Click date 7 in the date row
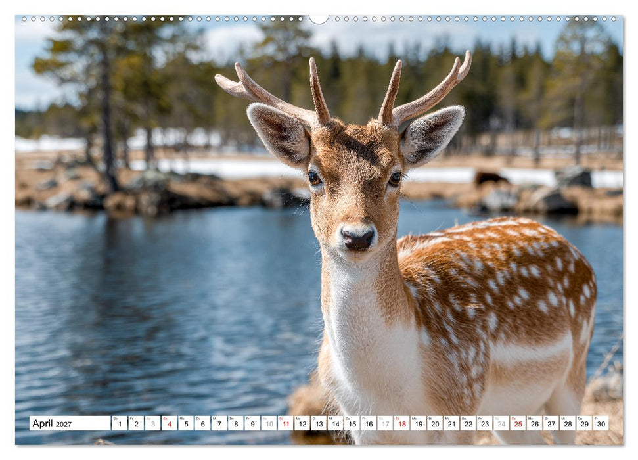Screen dimensions: 638x460 point(219,423)
